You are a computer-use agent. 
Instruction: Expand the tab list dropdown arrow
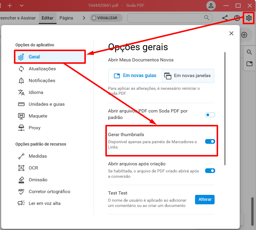tap(22, 6)
